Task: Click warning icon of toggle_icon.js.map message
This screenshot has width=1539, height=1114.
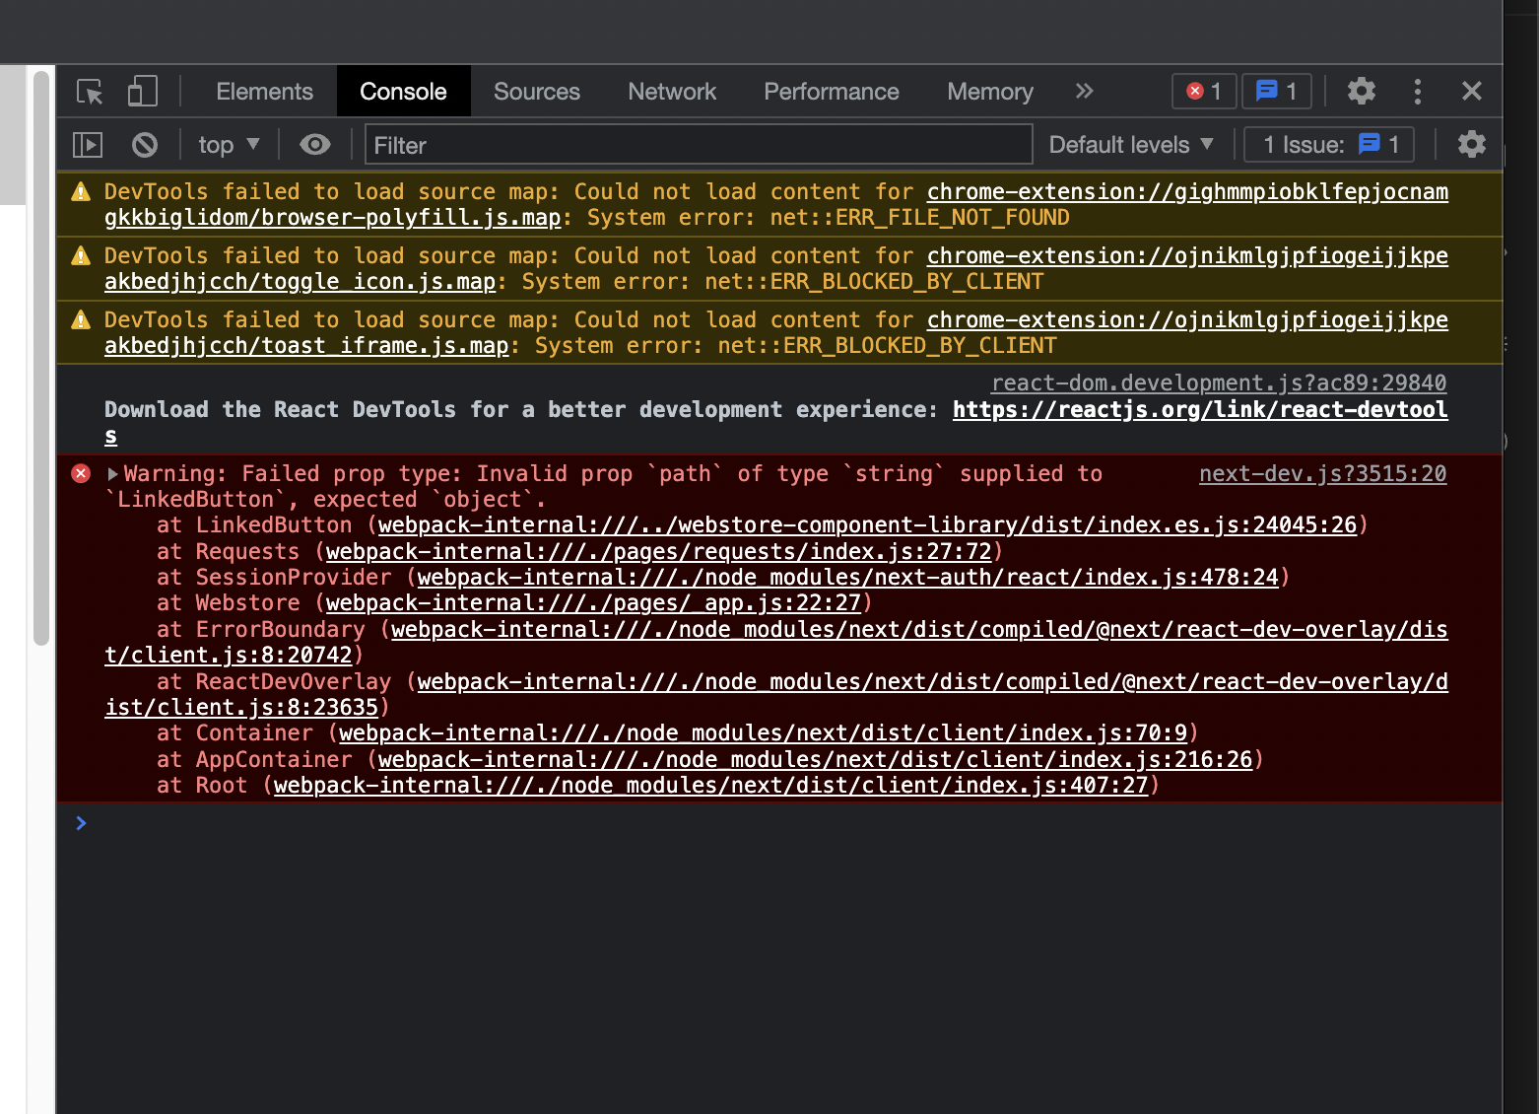Action: [x=81, y=256]
